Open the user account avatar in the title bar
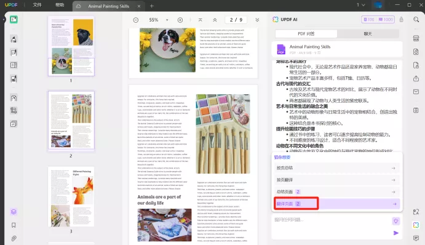The height and width of the screenshot is (245, 425). pos(378,5)
